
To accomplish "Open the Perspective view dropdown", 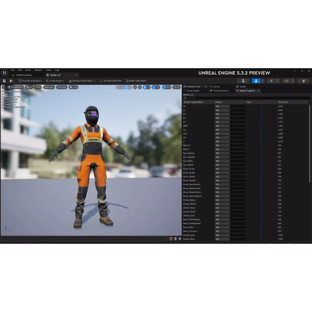I will 15,87.
